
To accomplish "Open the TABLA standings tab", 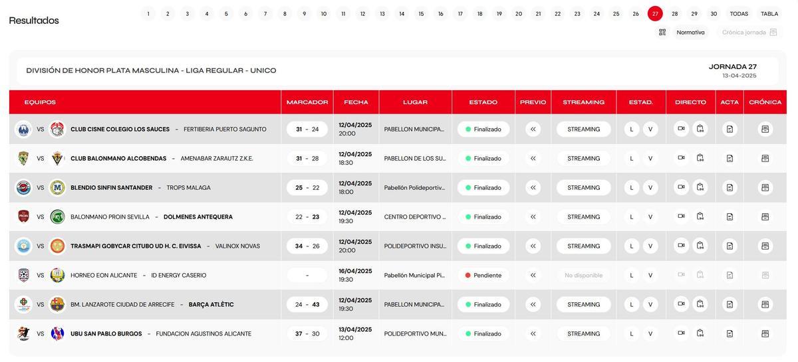I will coord(769,13).
